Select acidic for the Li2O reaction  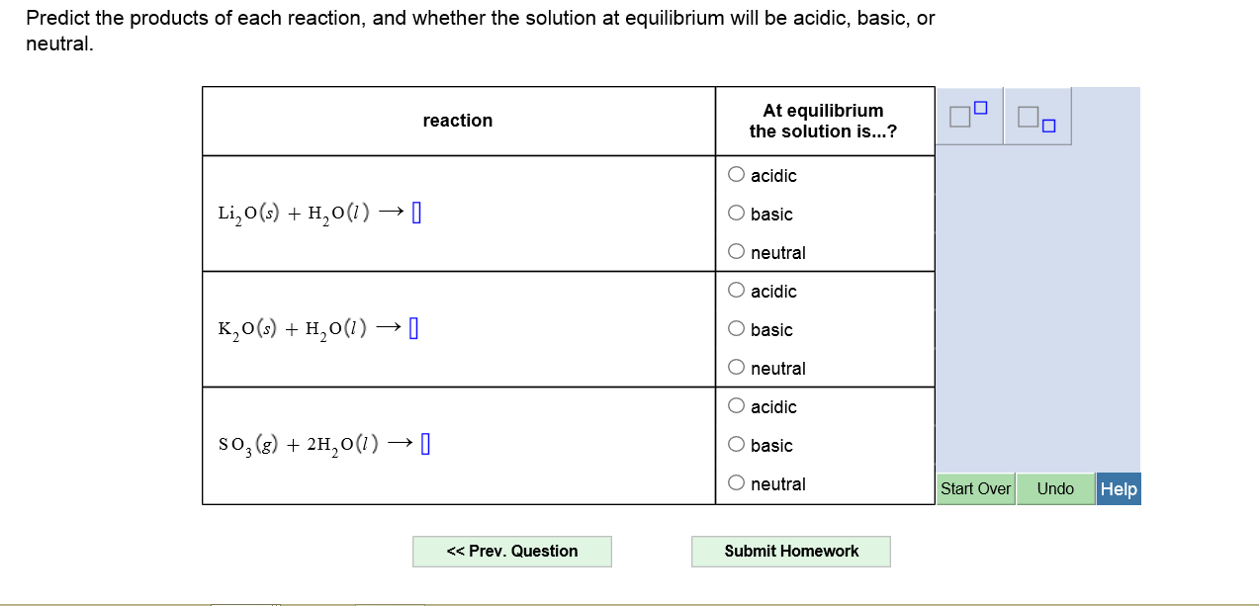pos(736,174)
